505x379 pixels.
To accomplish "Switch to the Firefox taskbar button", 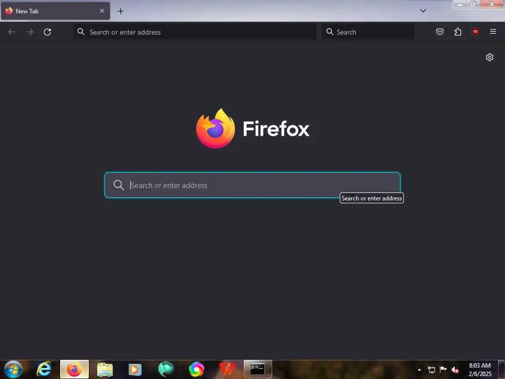I will pos(74,369).
